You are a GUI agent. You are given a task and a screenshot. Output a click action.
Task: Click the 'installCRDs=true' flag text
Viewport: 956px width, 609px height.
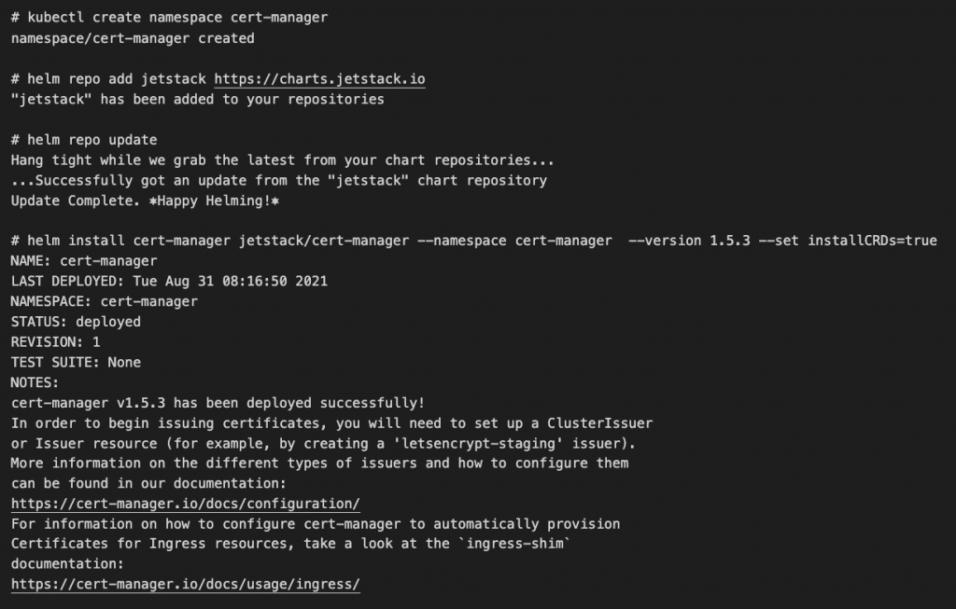click(x=872, y=241)
